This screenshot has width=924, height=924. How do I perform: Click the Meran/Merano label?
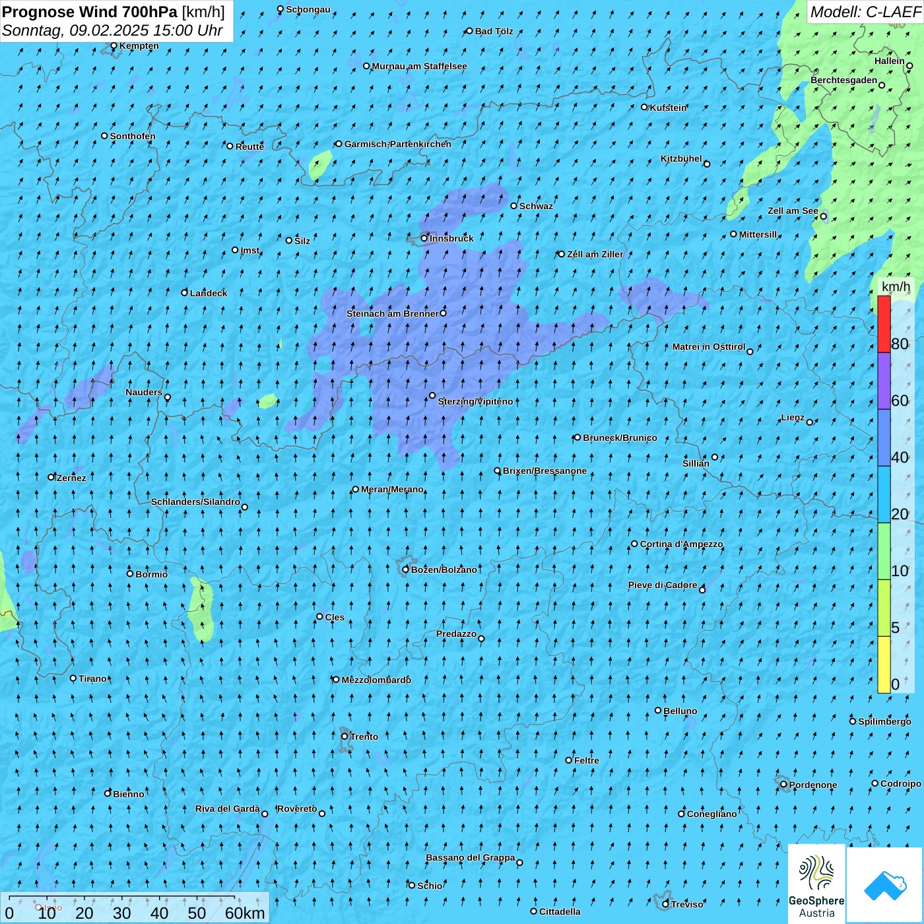[392, 489]
